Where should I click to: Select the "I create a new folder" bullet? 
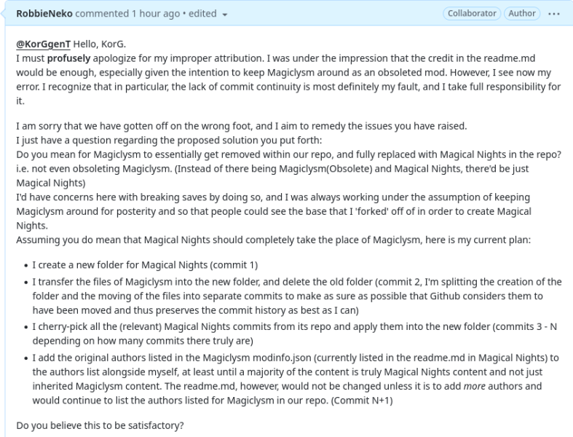[145, 265]
